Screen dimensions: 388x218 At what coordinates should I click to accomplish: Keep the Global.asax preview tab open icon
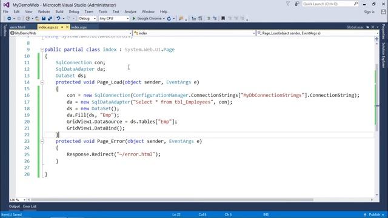click(x=368, y=27)
